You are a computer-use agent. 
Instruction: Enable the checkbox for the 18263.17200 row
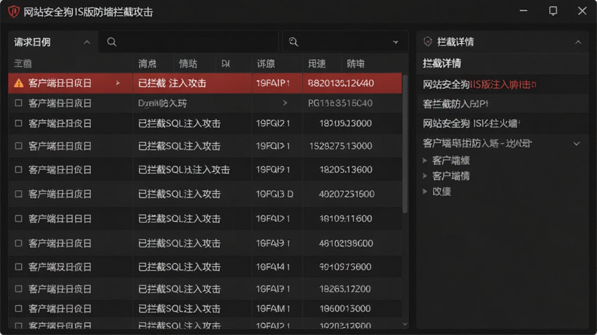(18, 289)
